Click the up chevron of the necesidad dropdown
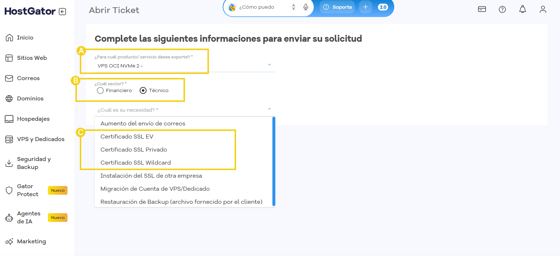Viewport: 560px width, 256px height. coord(269,108)
